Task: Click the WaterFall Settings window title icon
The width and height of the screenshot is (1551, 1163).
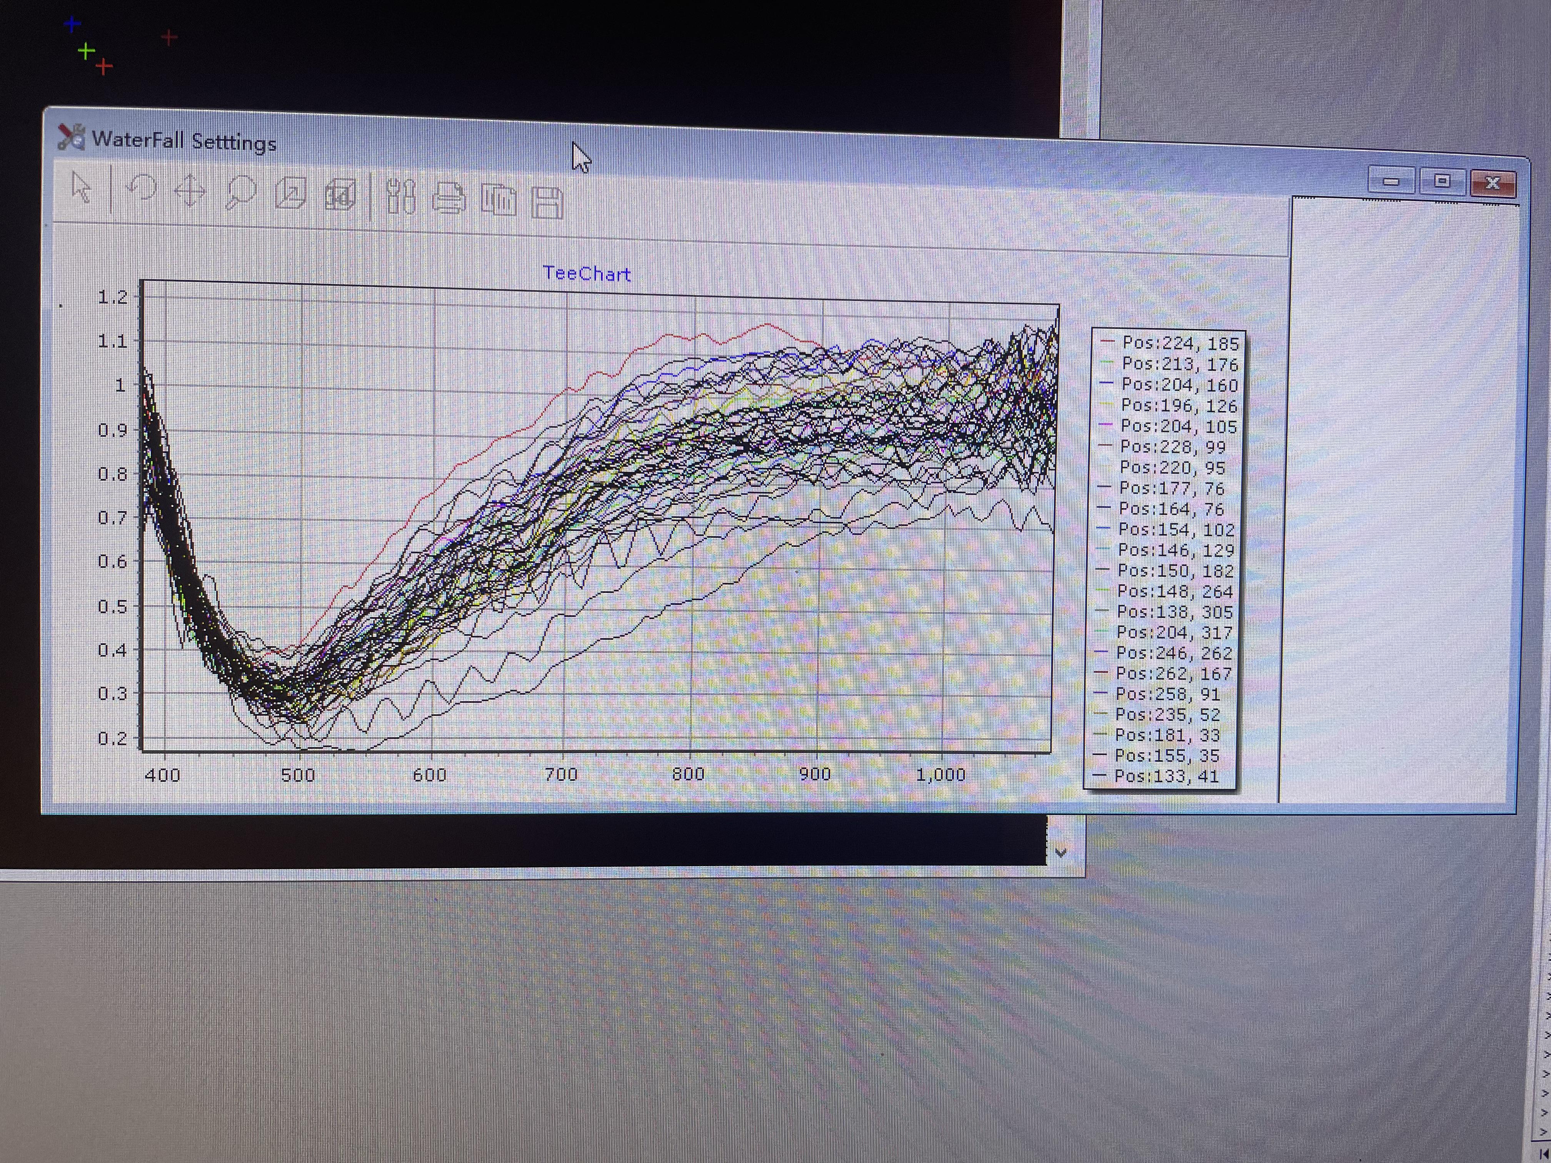Action: pyautogui.click(x=71, y=137)
